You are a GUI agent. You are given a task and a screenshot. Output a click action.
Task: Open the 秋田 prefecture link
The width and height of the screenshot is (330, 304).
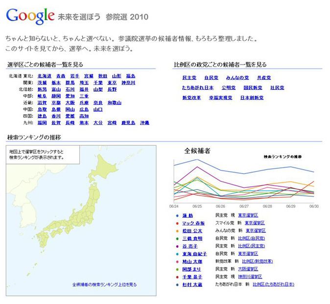point(103,76)
